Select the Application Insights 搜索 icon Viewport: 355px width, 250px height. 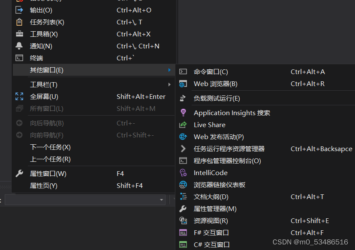tap(184, 113)
